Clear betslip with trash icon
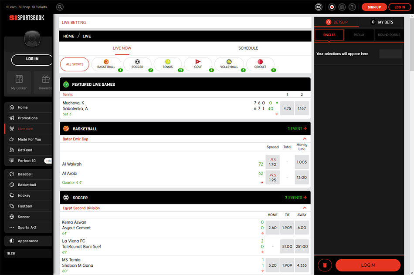414x275 pixels. (x=325, y=265)
